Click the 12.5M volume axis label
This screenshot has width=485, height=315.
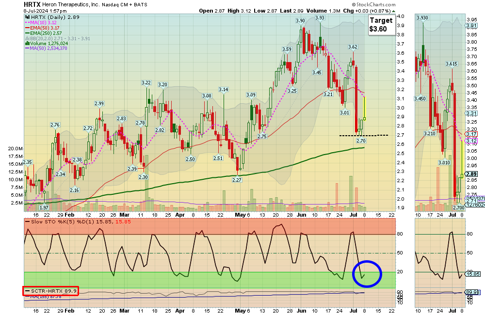(15, 172)
